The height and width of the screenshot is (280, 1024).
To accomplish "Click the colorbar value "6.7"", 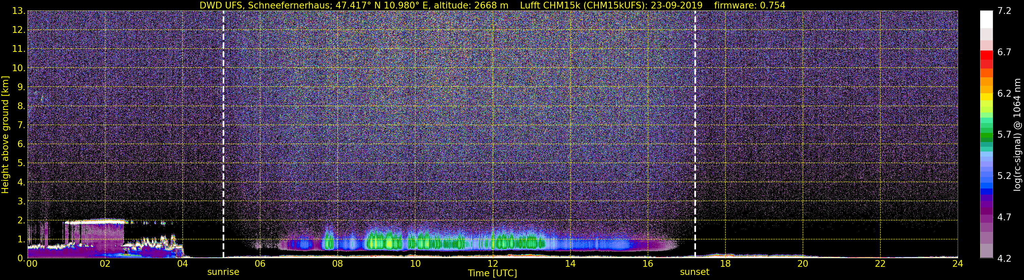I will [1004, 52].
